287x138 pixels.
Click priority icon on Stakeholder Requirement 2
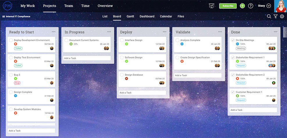click(237, 78)
